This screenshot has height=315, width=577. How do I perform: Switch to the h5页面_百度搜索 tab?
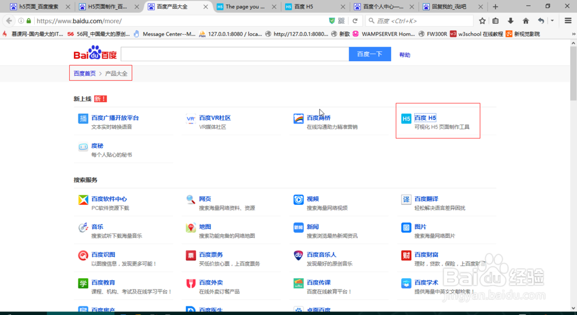(39, 6)
